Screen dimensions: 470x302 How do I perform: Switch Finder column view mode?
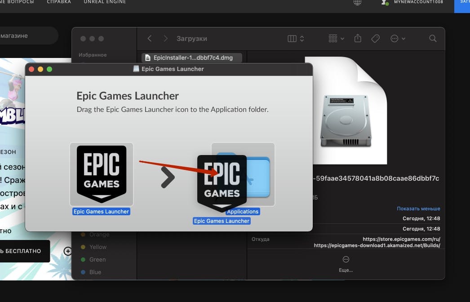tap(296, 38)
